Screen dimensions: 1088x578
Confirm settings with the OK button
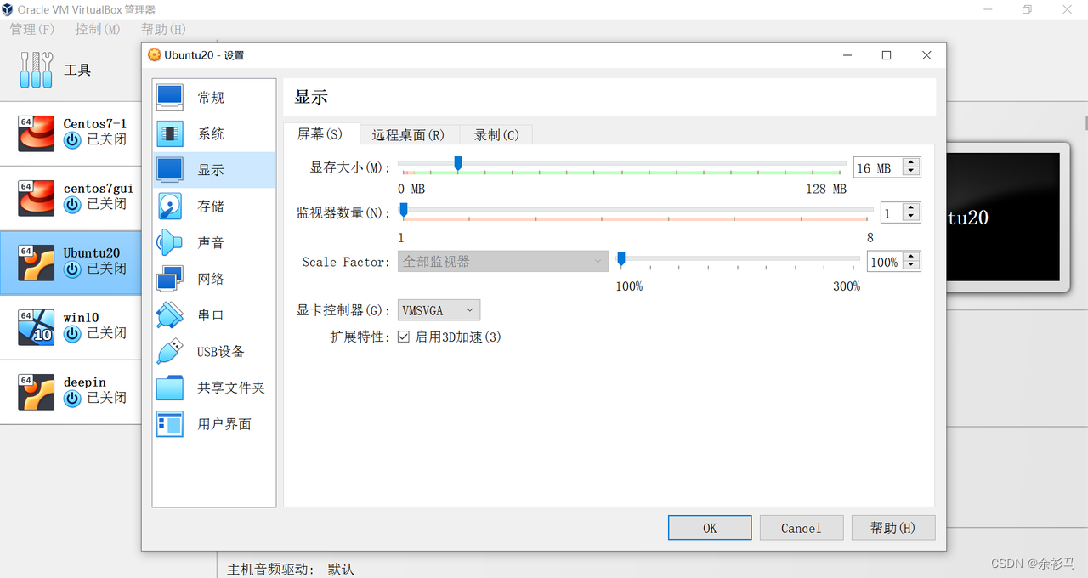pyautogui.click(x=710, y=528)
